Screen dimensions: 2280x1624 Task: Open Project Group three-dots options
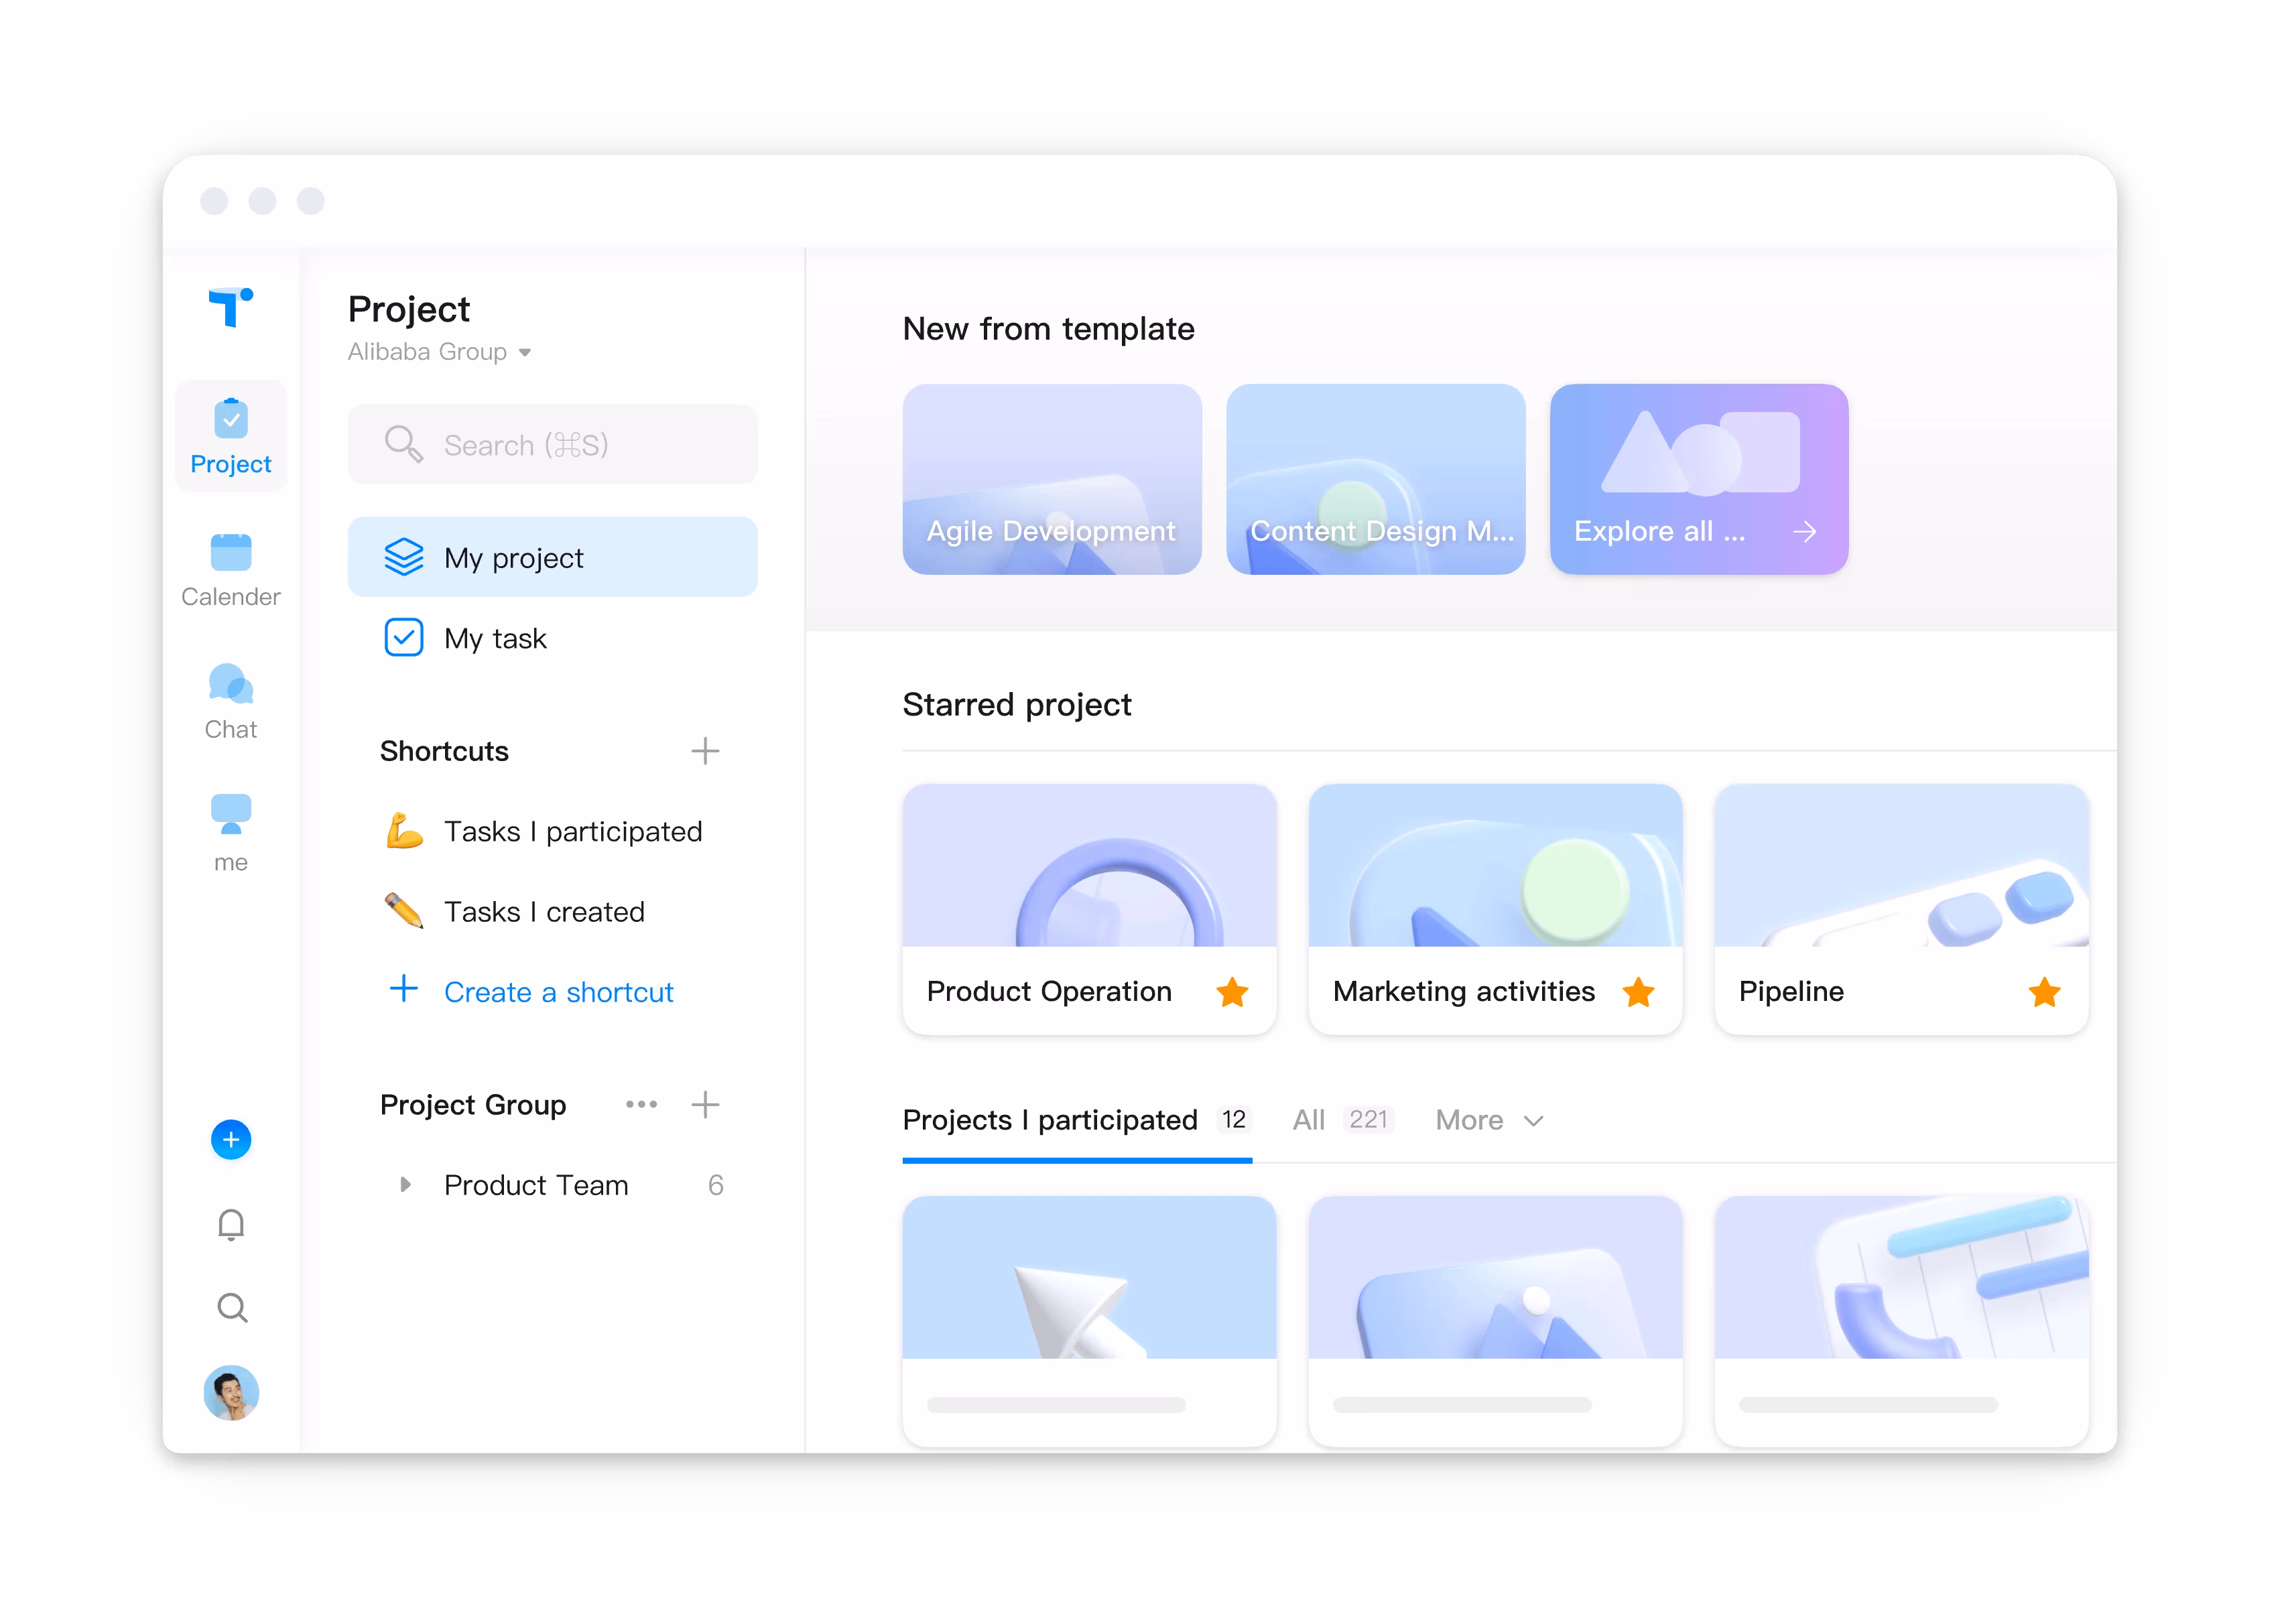click(641, 1105)
